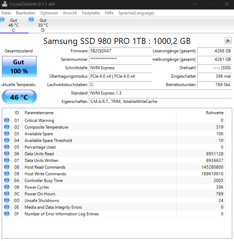Select the Composite Temperature parameter name

[x=46, y=127]
